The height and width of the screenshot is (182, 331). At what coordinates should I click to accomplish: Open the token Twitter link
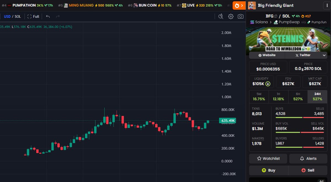tap(303, 55)
